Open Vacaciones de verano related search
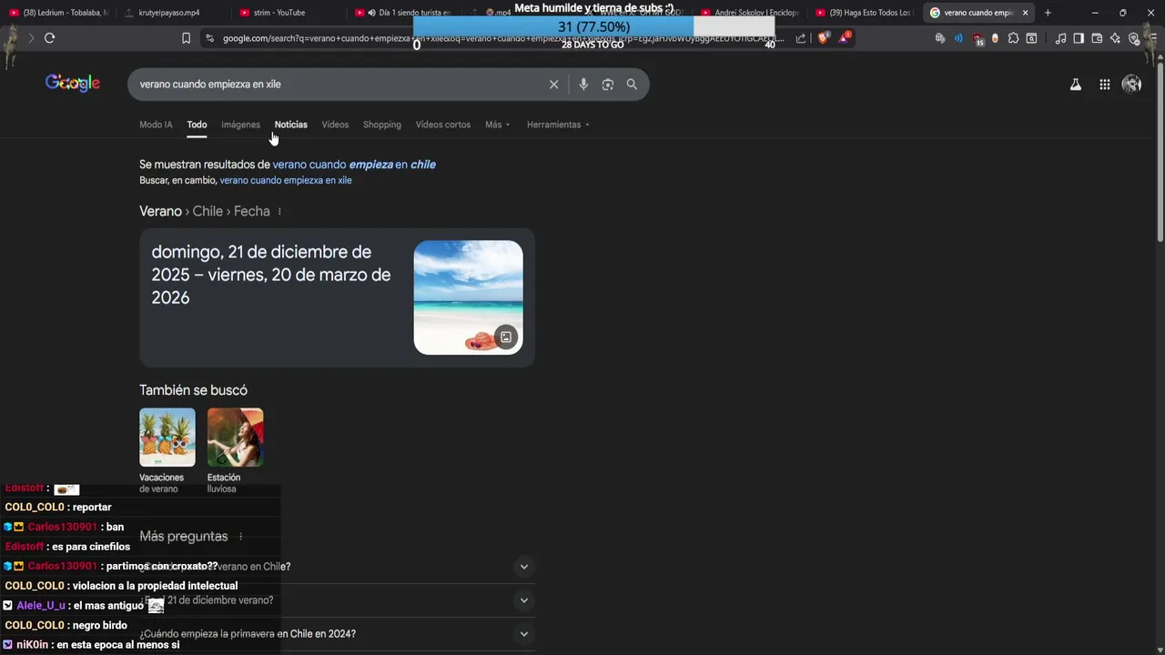Viewport: 1165px width, 655px height. (167, 450)
